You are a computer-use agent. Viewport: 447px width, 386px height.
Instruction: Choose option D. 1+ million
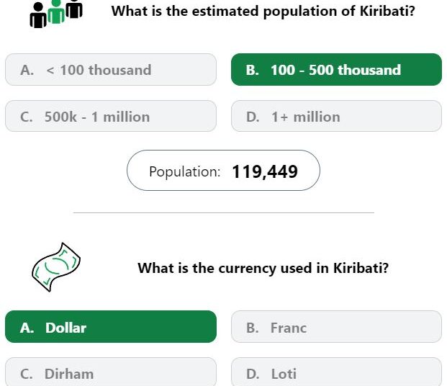coord(336,116)
